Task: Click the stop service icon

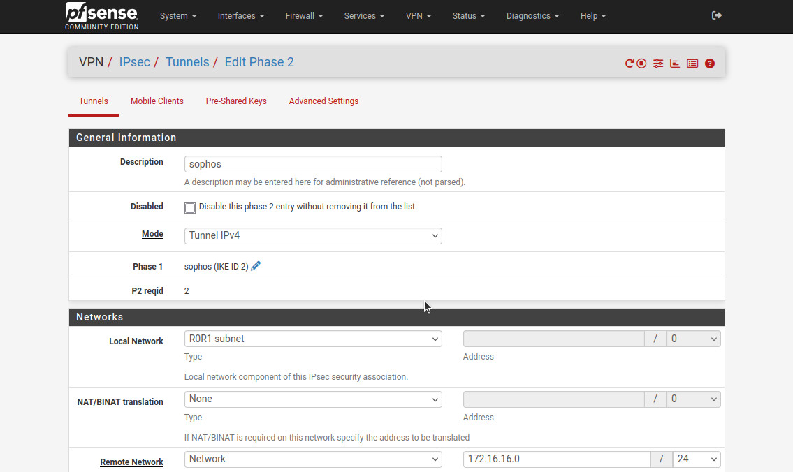Action: (x=641, y=64)
